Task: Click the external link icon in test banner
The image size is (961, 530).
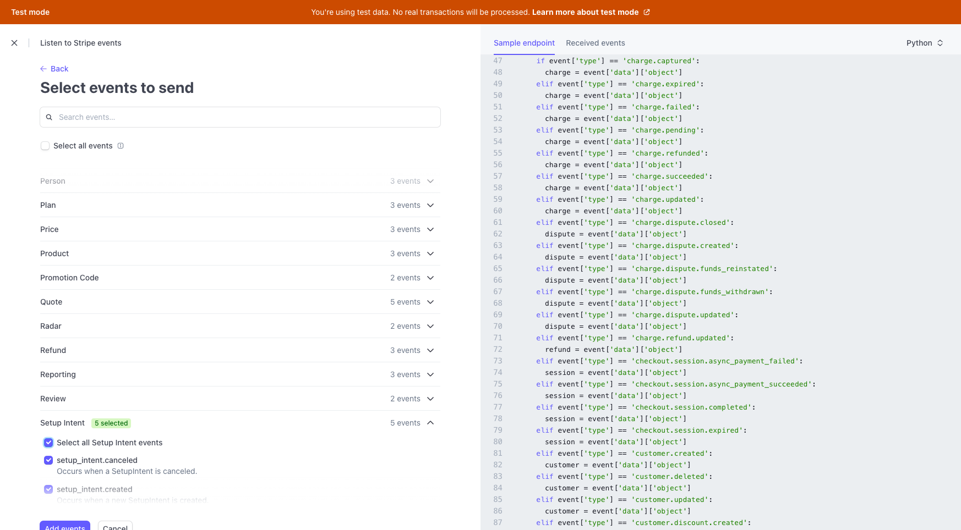Action: [x=647, y=12]
